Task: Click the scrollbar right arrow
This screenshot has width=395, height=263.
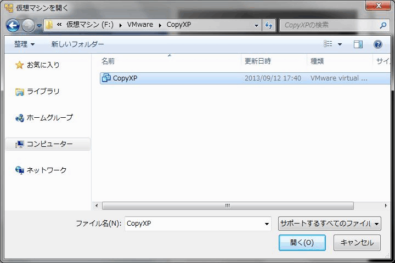Action: (x=386, y=206)
